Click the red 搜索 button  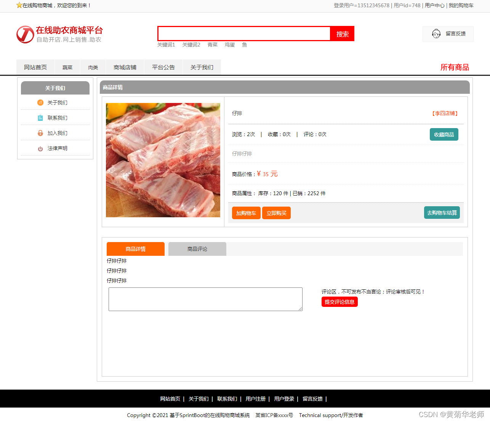pos(342,34)
